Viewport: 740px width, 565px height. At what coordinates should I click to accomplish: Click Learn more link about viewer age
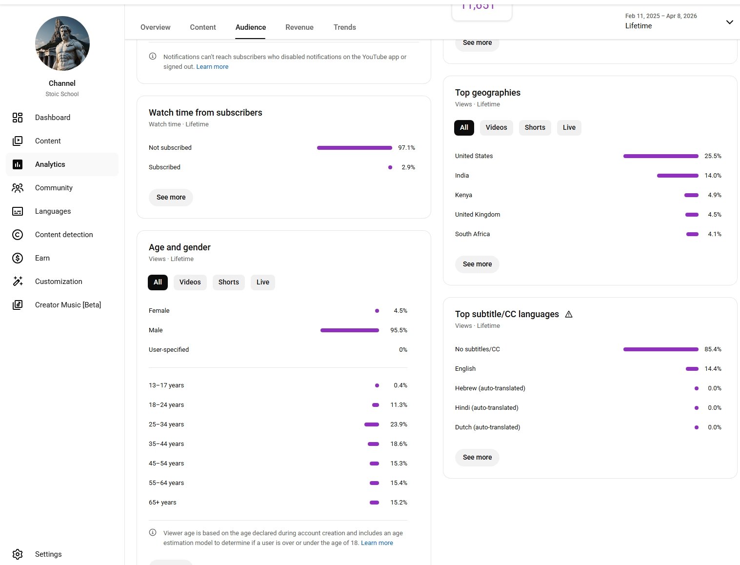377,543
